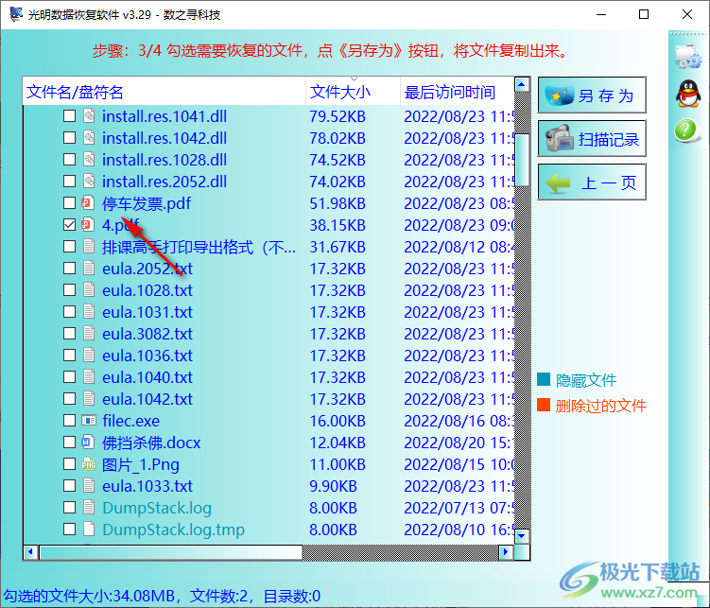Click the text file icon beside eula.1031.txt

click(89, 311)
